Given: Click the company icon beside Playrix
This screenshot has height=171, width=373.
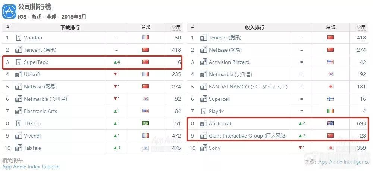Looking at the screenshot, I should coord(204,111).
